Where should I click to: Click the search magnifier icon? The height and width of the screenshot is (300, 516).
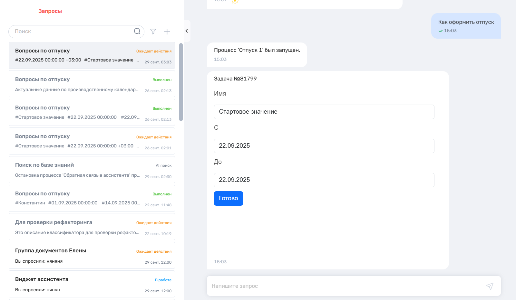click(137, 31)
